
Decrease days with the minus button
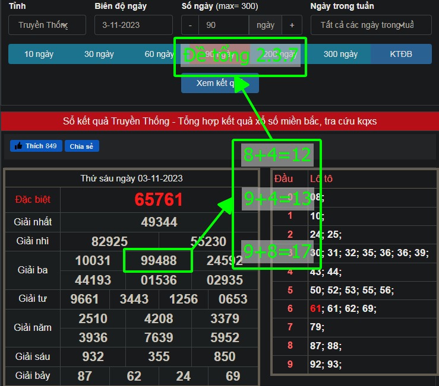click(190, 25)
